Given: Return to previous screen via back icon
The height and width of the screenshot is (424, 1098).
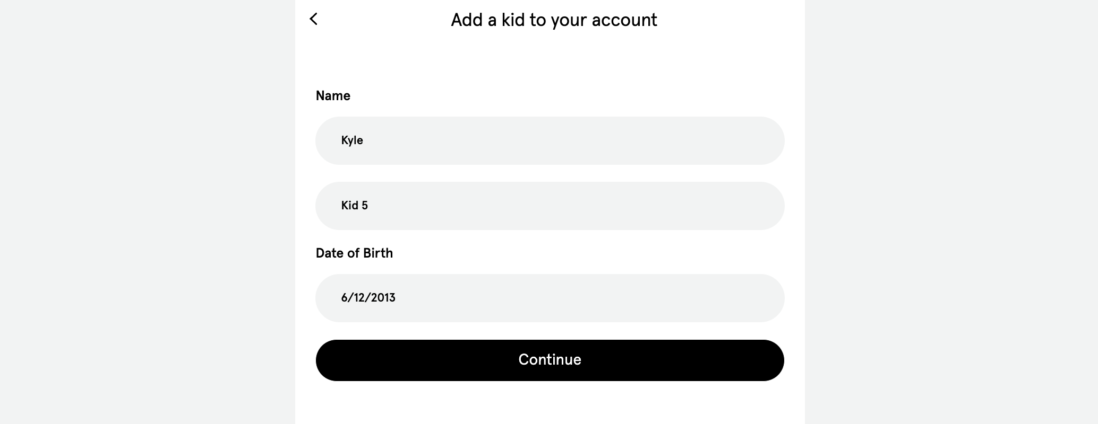Looking at the screenshot, I should click(314, 19).
